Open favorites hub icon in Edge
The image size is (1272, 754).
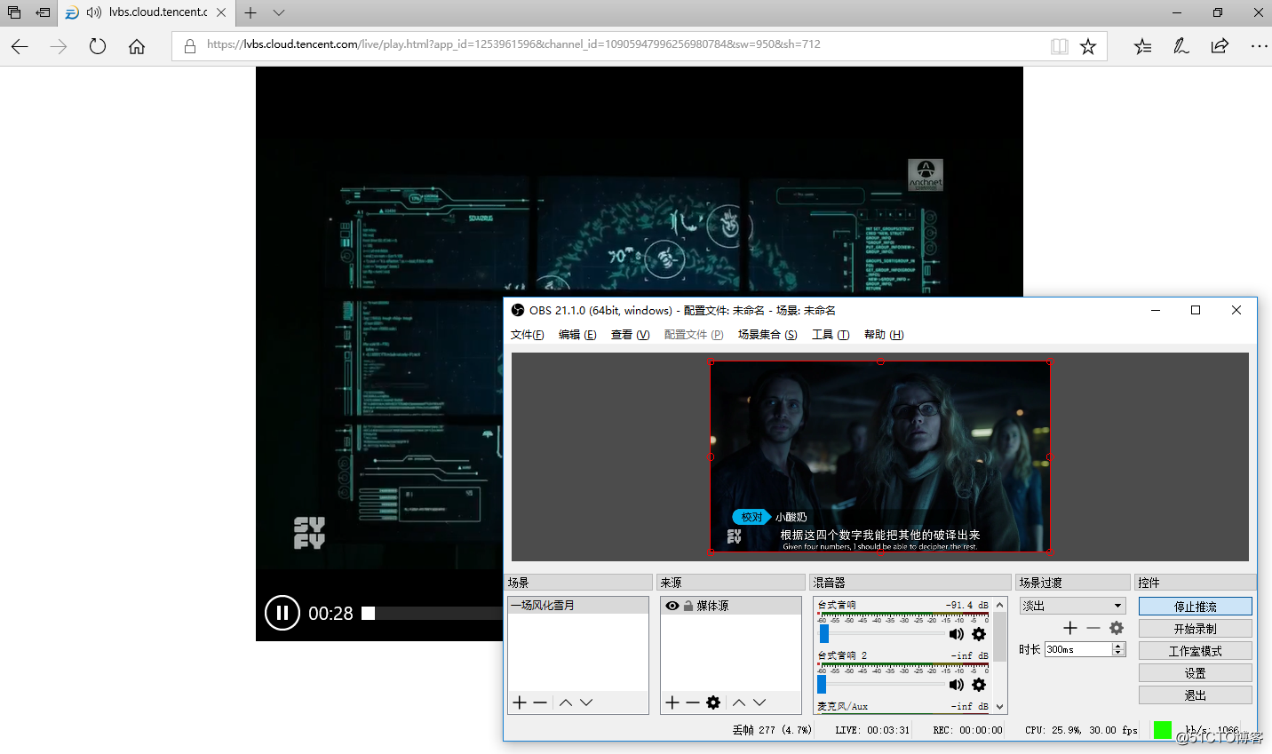pyautogui.click(x=1142, y=46)
